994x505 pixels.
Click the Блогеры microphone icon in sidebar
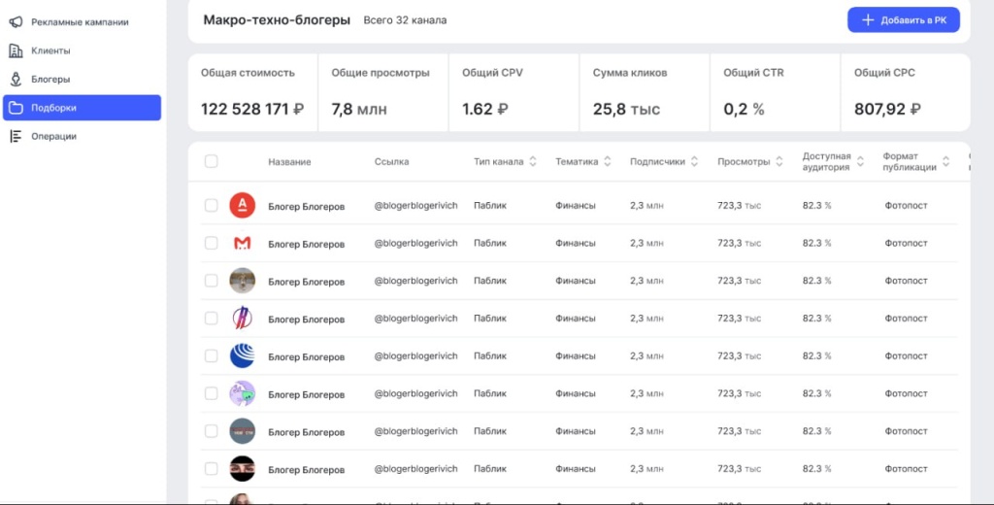(16, 80)
